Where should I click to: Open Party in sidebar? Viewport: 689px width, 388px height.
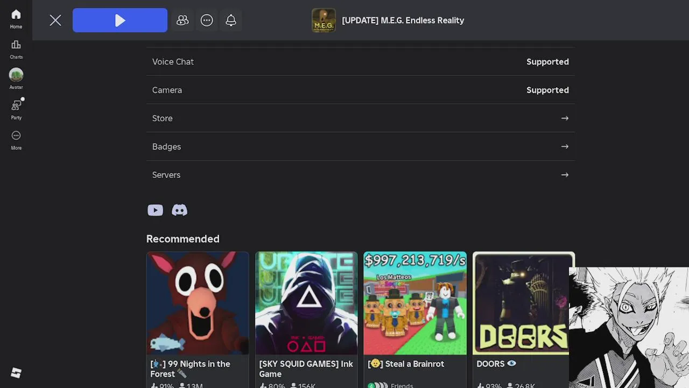pyautogui.click(x=16, y=109)
